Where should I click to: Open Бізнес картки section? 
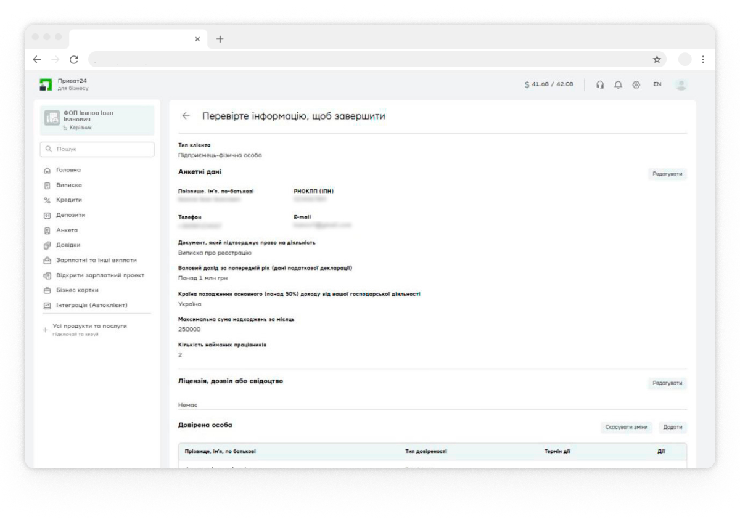77,290
